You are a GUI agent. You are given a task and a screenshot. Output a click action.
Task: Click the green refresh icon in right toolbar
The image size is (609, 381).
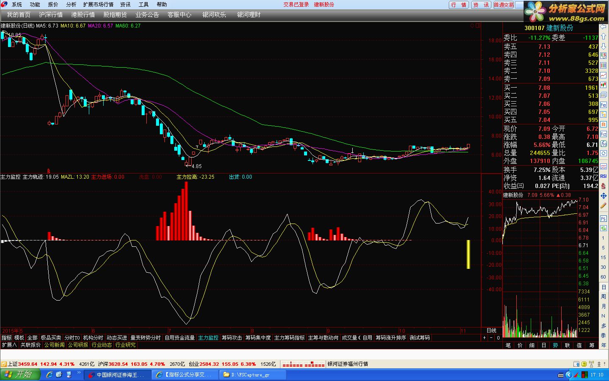pyautogui.click(x=604, y=228)
